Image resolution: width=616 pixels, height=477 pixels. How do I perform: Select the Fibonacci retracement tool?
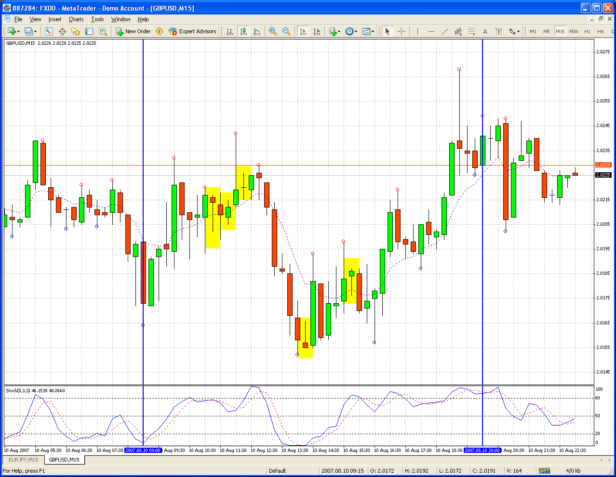[x=471, y=31]
